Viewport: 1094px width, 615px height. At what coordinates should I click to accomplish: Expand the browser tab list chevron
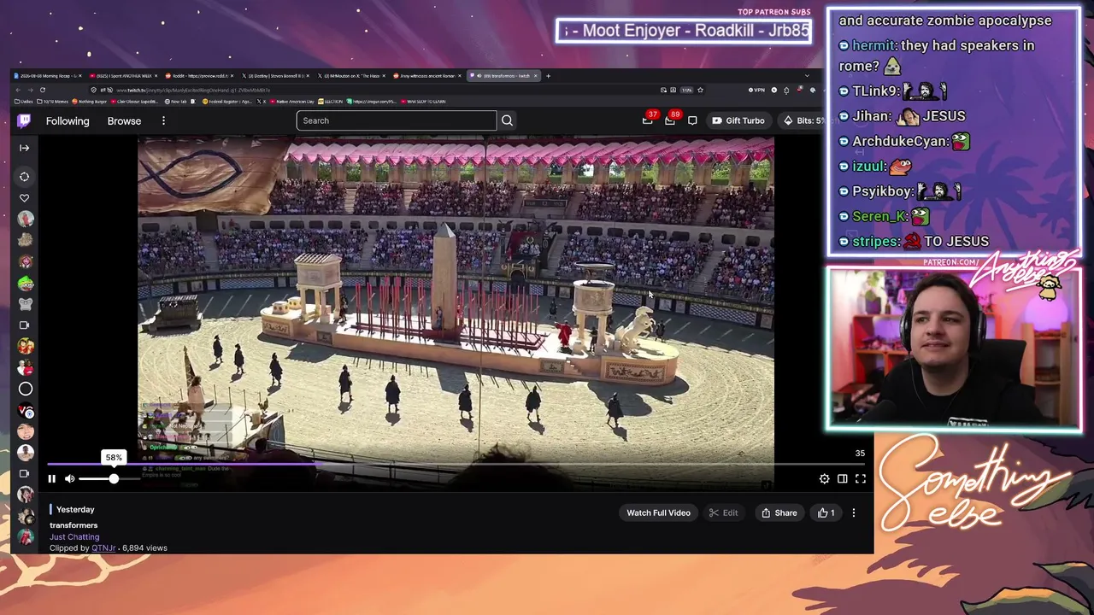coord(807,76)
